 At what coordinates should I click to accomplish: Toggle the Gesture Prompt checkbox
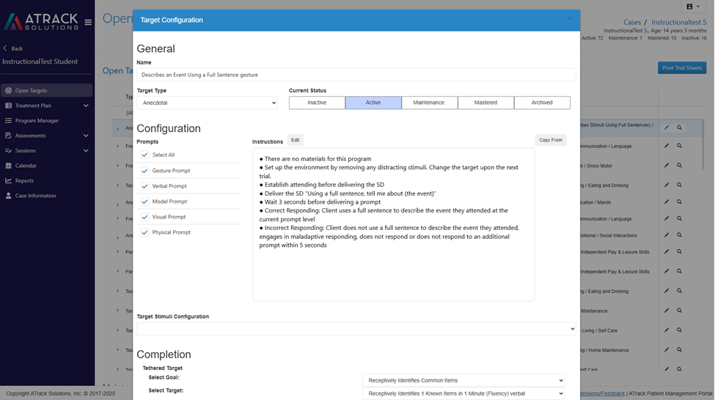pos(144,171)
